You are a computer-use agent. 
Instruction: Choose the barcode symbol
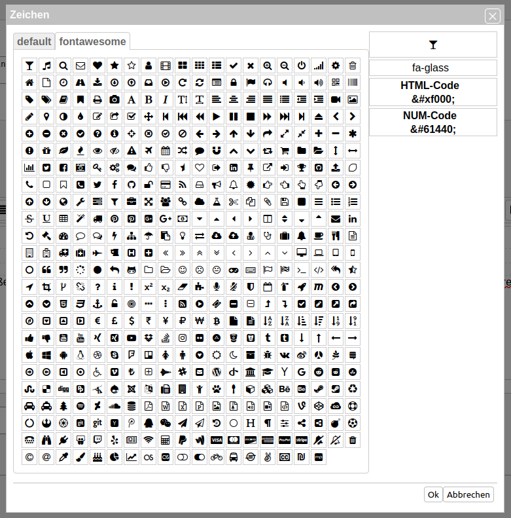tap(353, 83)
